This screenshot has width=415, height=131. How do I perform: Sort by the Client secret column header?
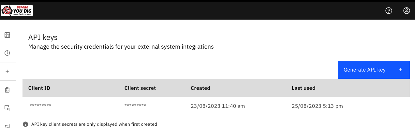tap(140, 88)
